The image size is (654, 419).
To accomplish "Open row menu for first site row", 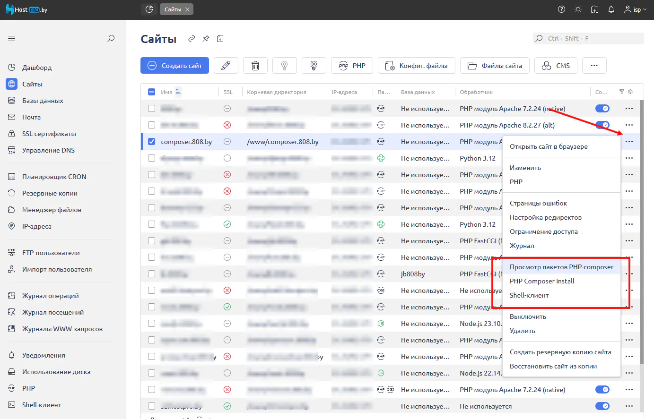I will (x=629, y=109).
